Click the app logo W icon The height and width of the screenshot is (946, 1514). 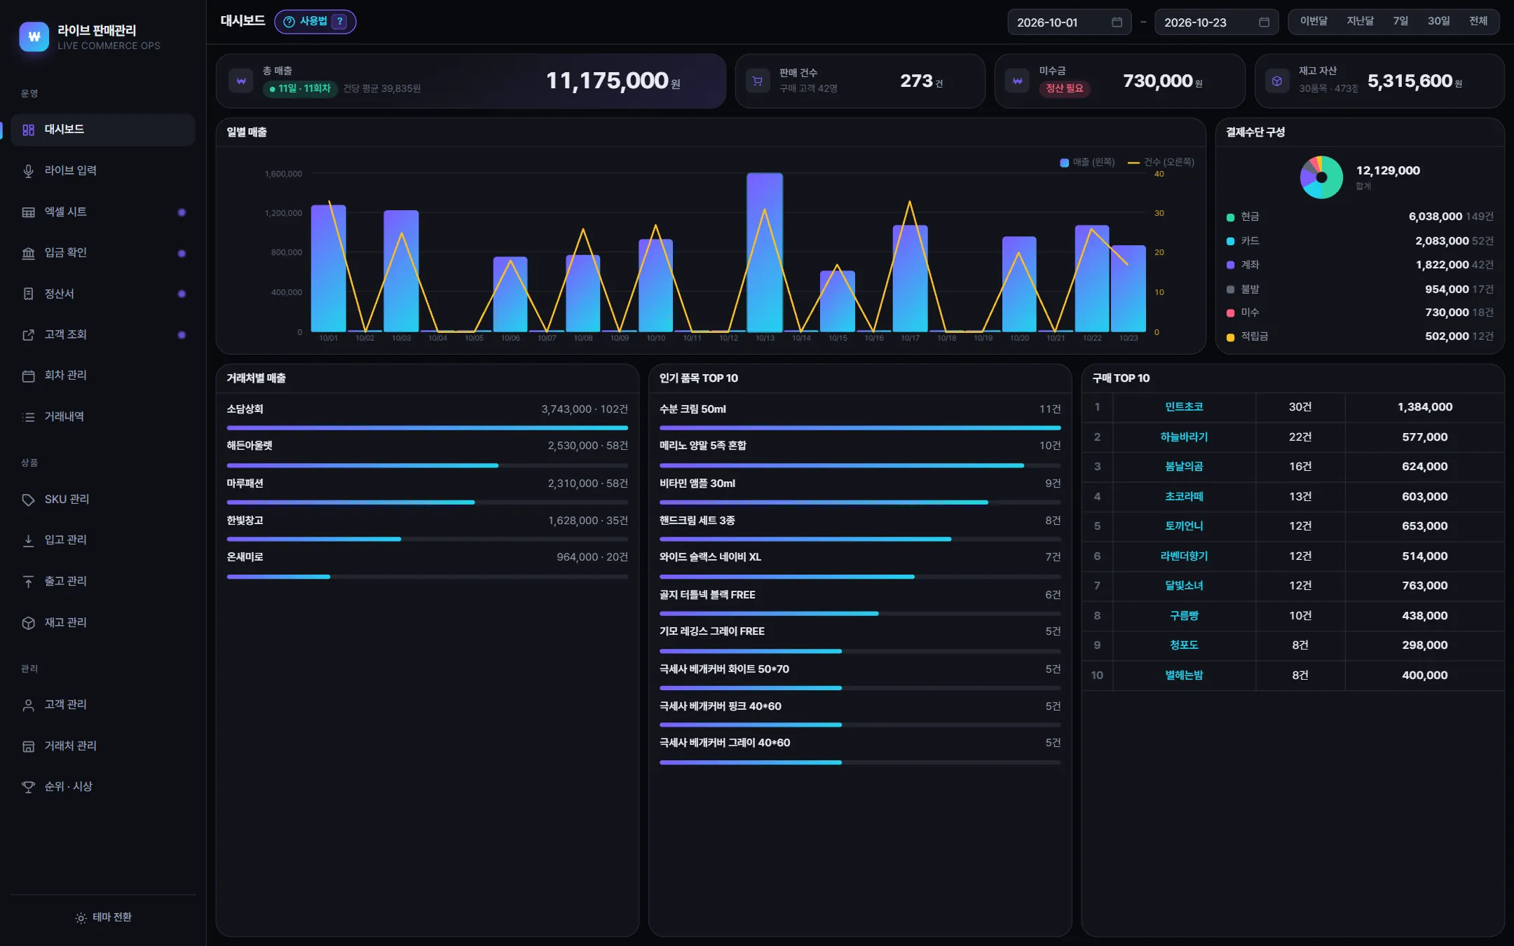pos(34,36)
